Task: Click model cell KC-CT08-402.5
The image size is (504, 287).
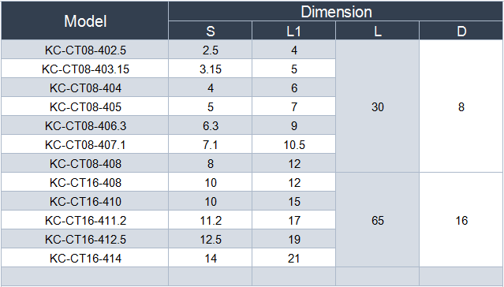Action: pyautogui.click(x=85, y=50)
